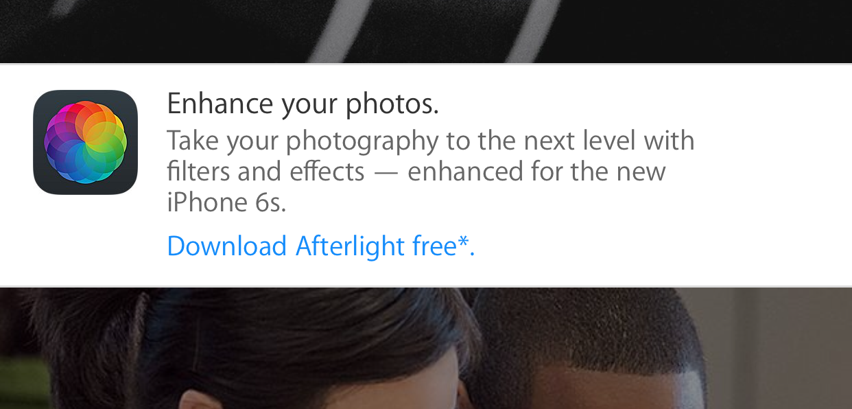852x409 pixels.
Task: Click the woman's dark hair in the bottom photo
Action: click(274, 343)
